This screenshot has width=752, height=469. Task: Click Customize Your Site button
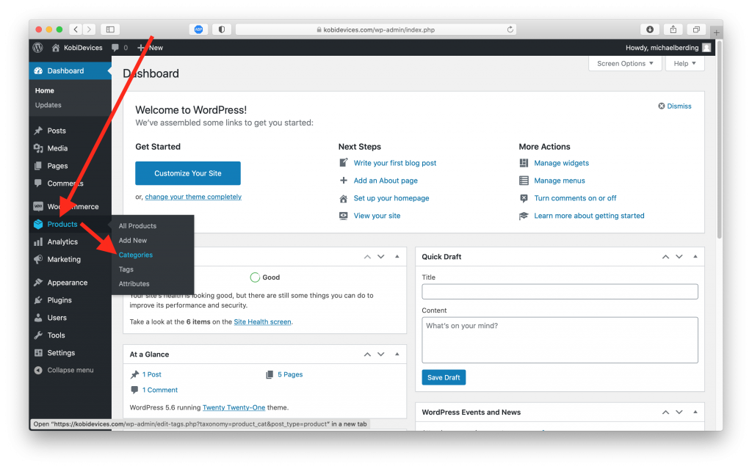[188, 173]
